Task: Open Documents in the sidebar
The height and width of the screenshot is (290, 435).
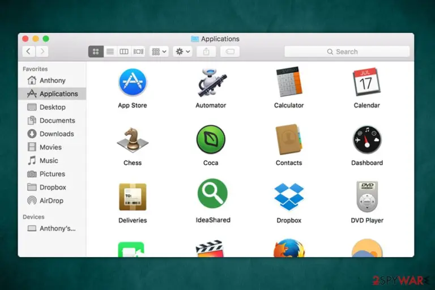Action: [52, 121]
